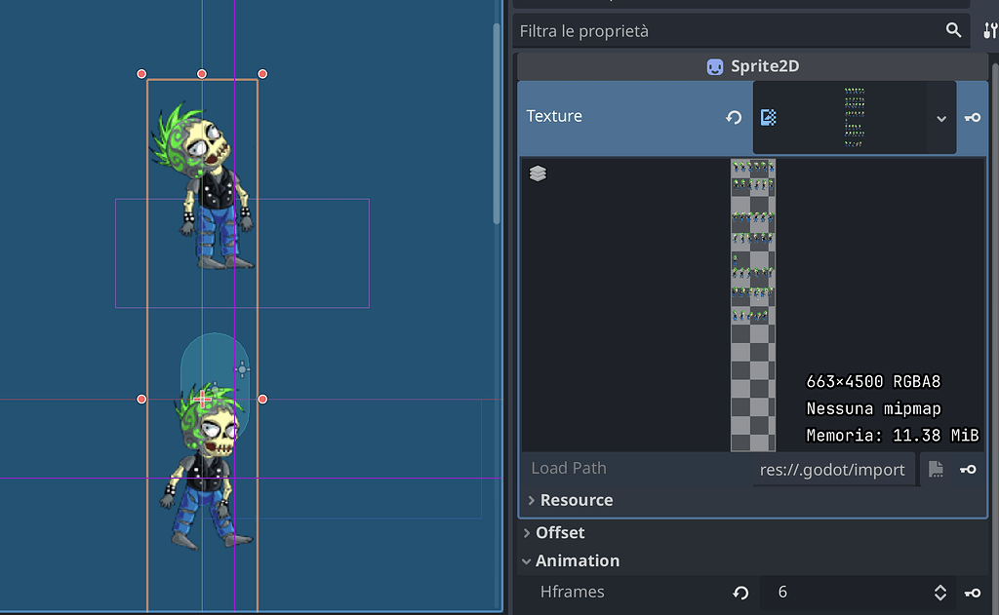Click the extra inspector options icon beside the search bar
The image size is (999, 615).
pyautogui.click(x=988, y=30)
